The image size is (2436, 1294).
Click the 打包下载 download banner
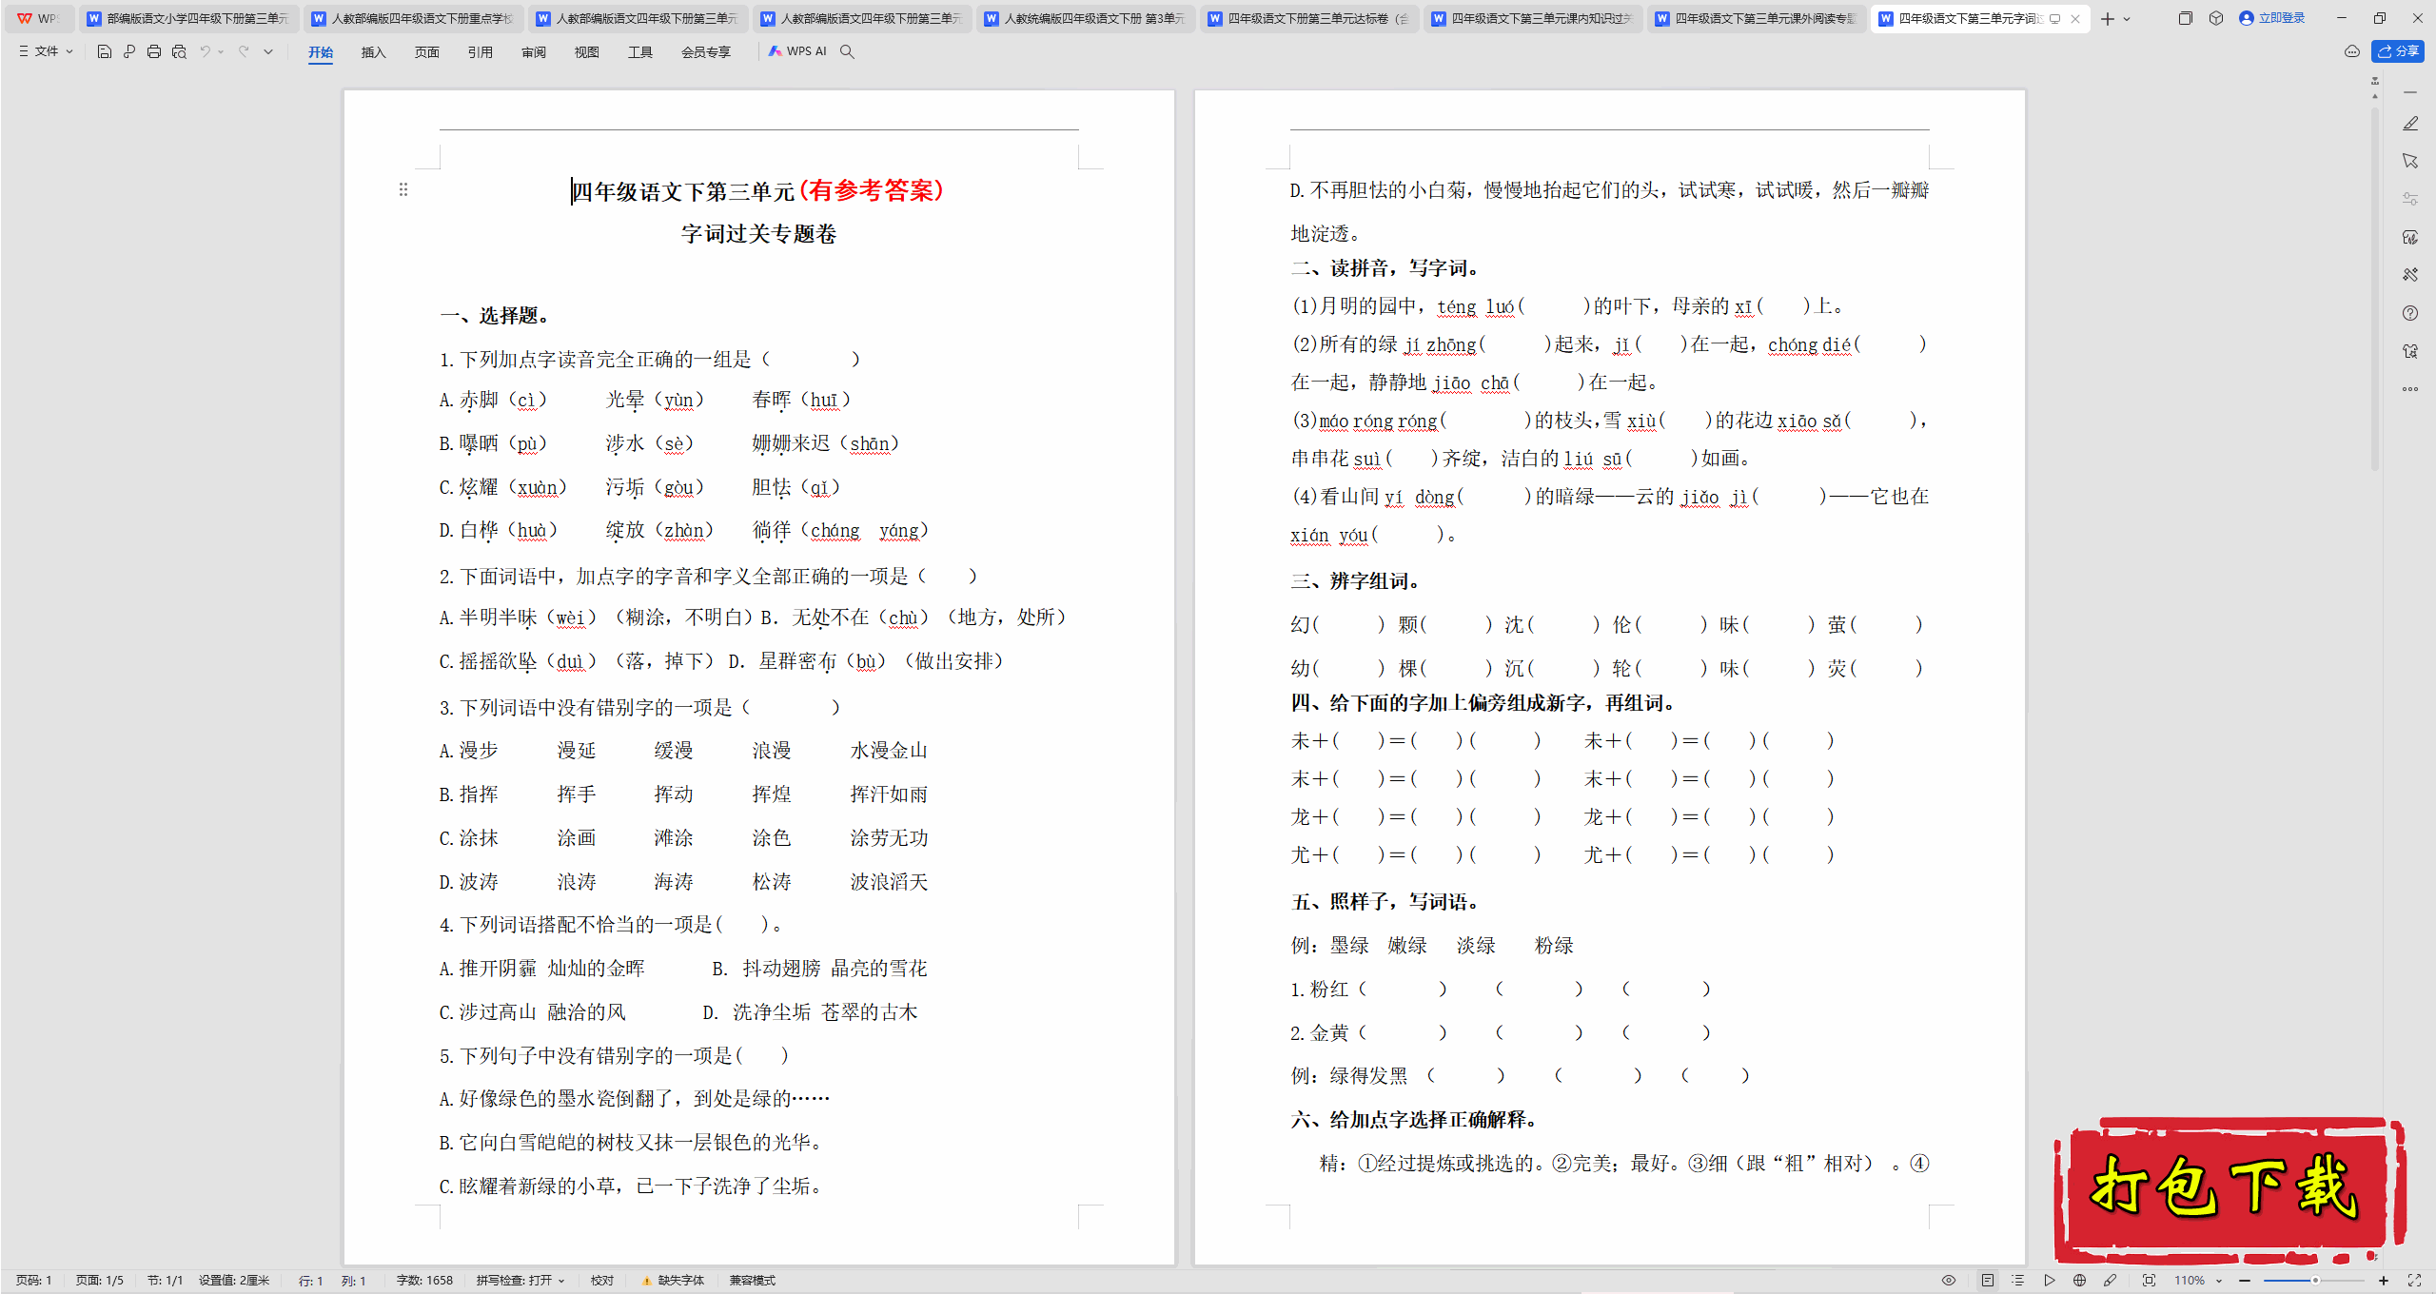pos(2229,1189)
